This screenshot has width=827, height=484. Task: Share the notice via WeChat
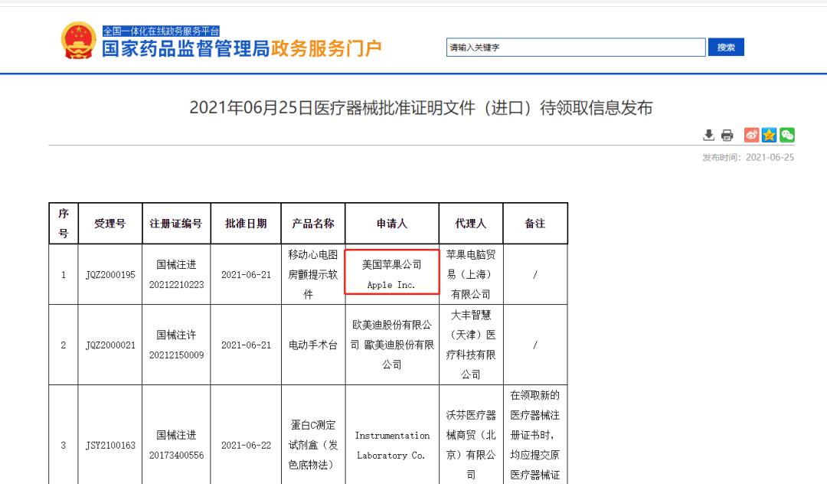click(787, 135)
